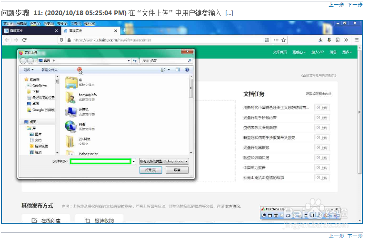Click 上传 for 防疫知识顺口溜

[x=322, y=158]
